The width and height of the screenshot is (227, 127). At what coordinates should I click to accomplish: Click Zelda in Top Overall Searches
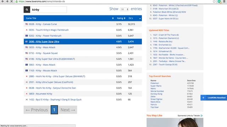point(153,96)
